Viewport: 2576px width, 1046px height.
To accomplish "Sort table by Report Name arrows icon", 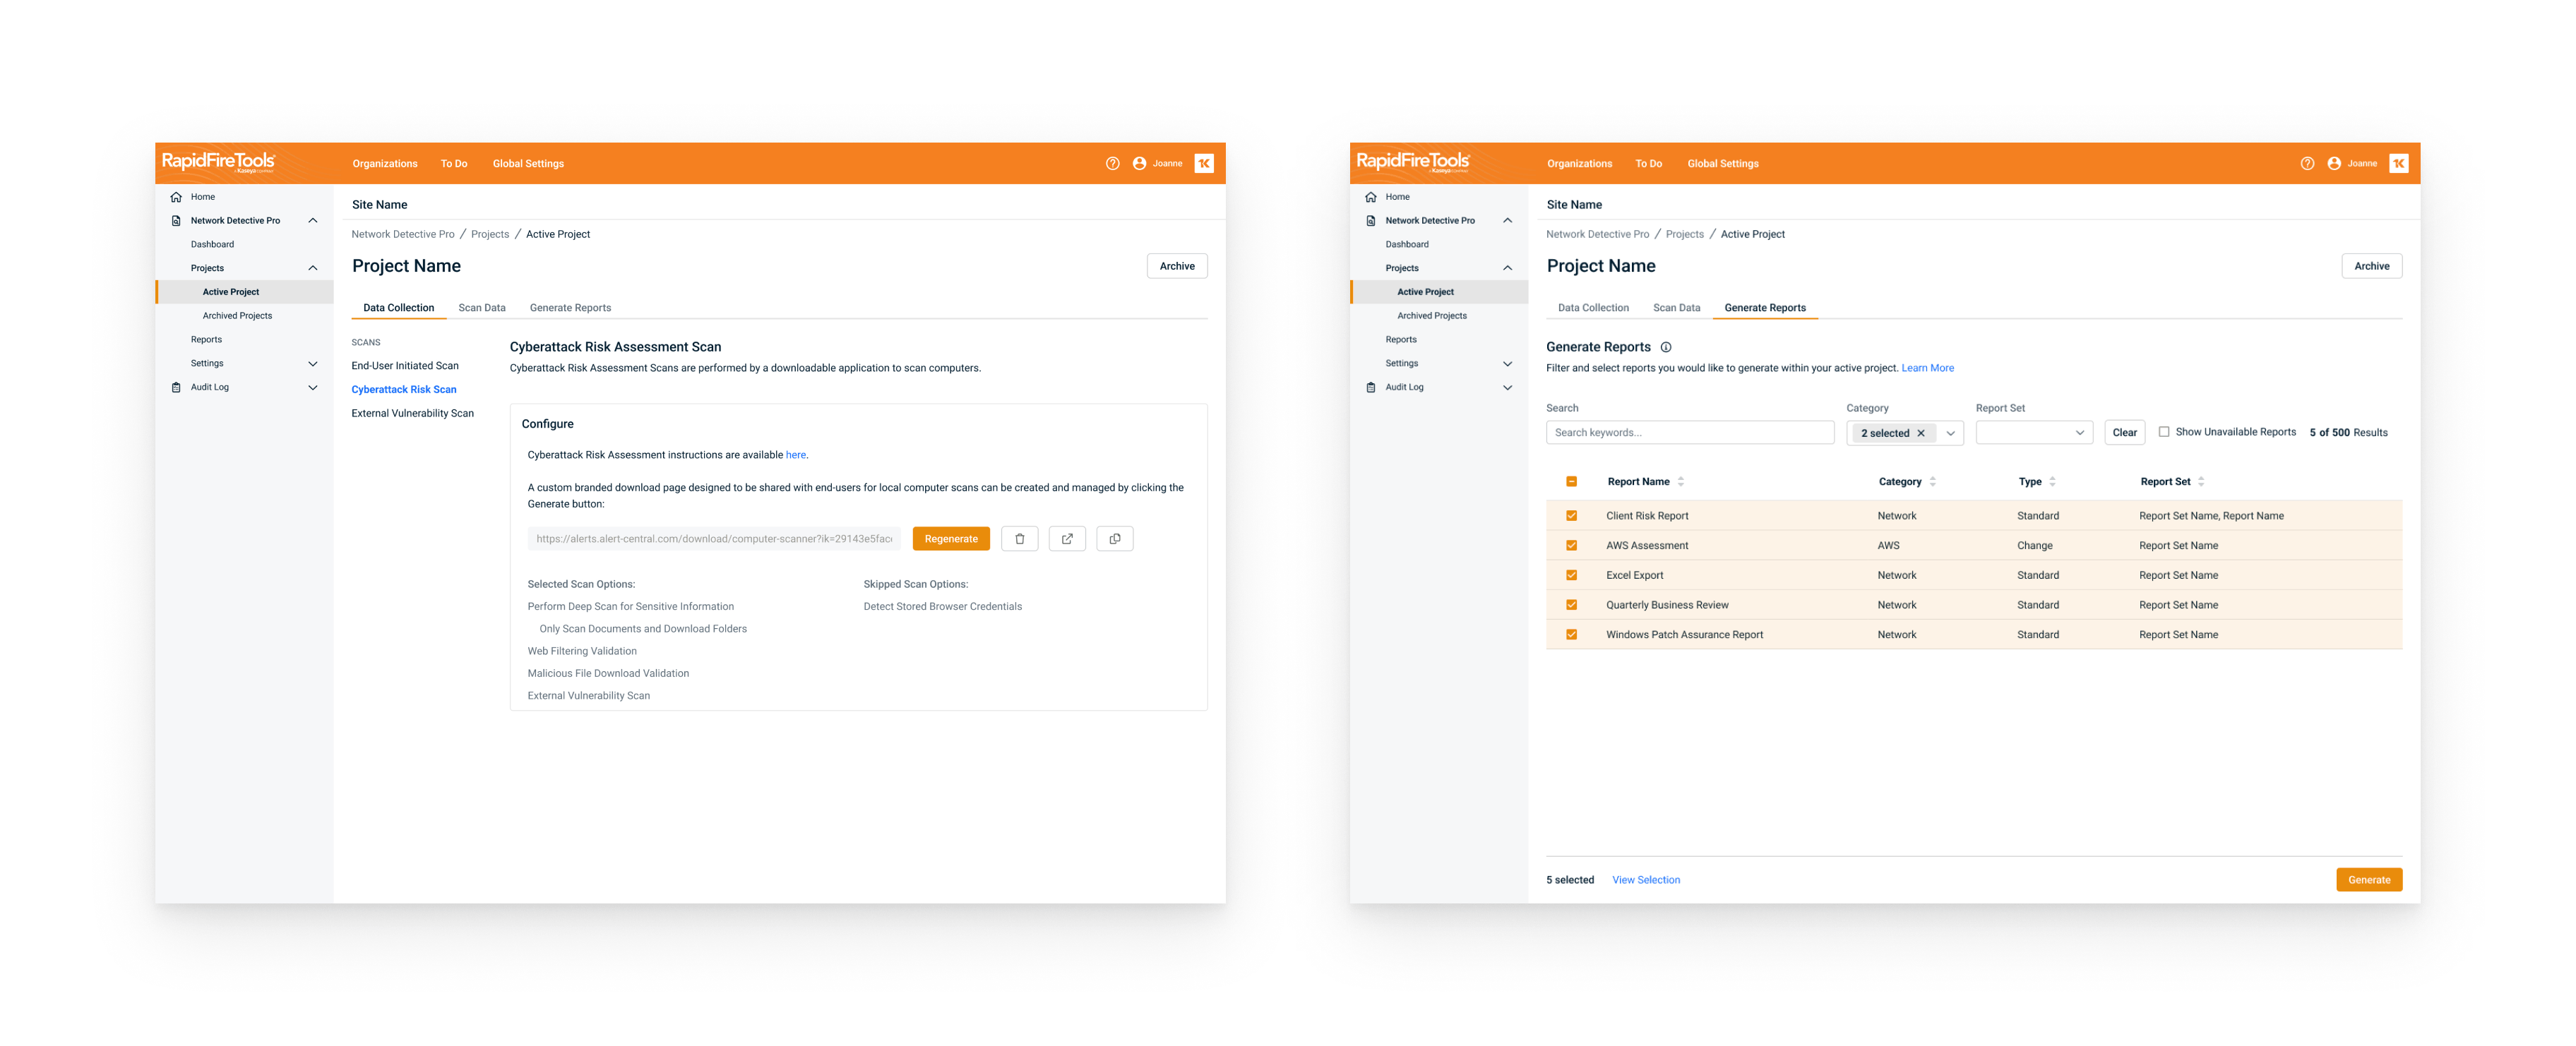I will (1681, 482).
